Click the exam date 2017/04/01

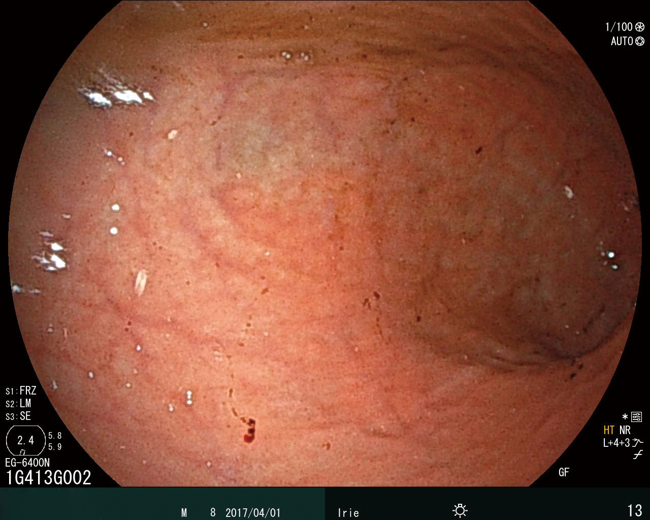coord(252,512)
